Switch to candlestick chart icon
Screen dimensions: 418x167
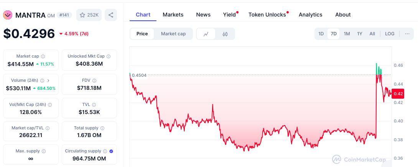[x=225, y=34]
